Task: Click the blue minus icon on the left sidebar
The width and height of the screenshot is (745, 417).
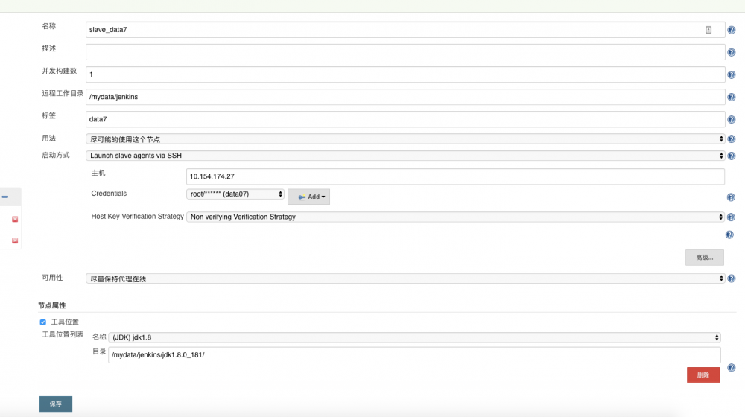Action: pos(4,197)
